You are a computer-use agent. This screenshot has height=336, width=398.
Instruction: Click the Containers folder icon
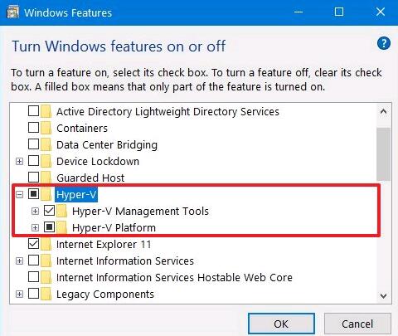point(46,128)
